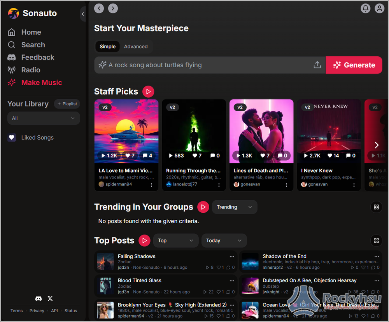This screenshot has height=322, width=389.
Task: Open the Privacy link
Action: pos(37,311)
